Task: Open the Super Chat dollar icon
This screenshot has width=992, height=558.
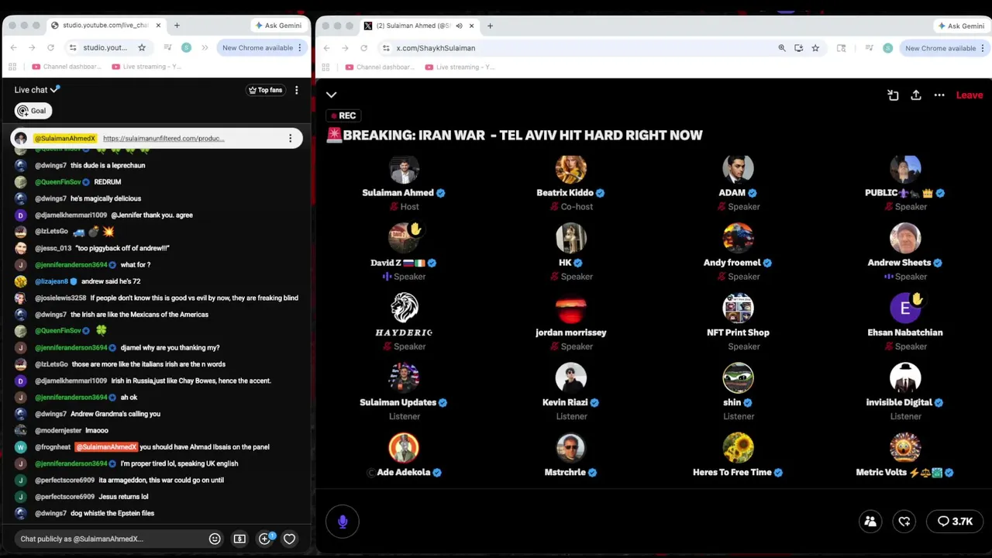Action: point(239,539)
